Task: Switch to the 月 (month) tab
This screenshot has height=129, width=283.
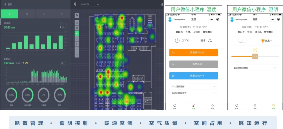Action: (44, 14)
